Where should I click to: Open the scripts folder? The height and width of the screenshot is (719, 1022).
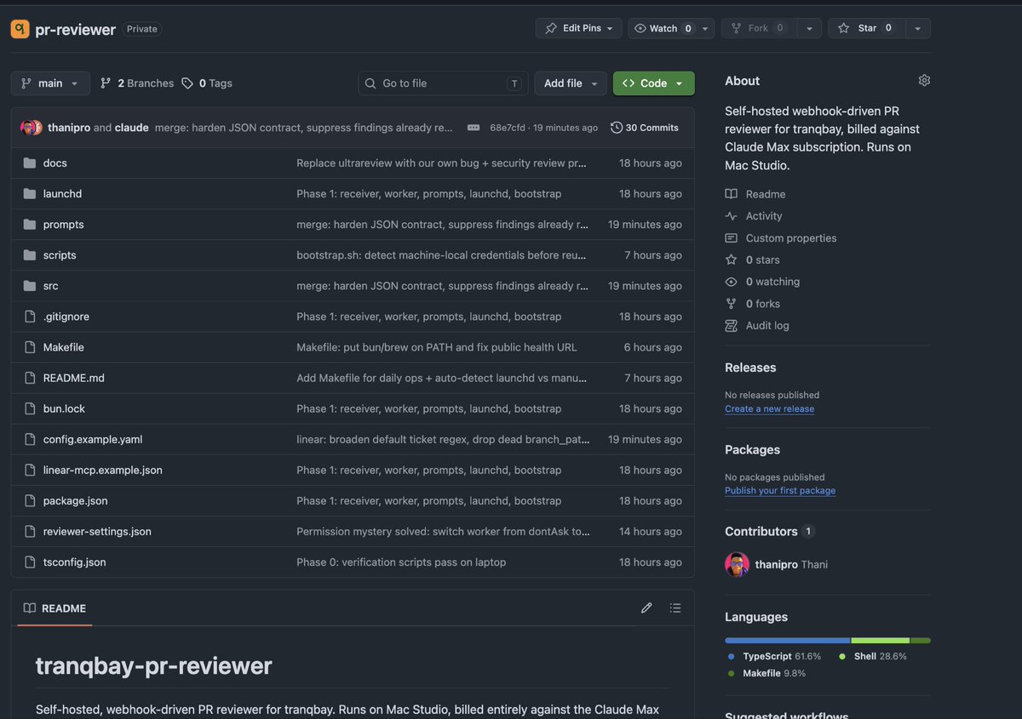coord(60,255)
